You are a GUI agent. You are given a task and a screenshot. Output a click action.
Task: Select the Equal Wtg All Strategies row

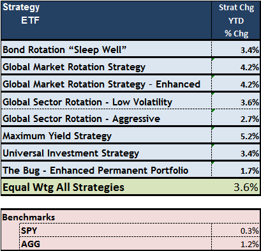[130, 187]
